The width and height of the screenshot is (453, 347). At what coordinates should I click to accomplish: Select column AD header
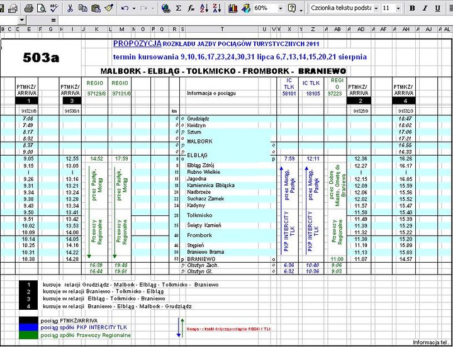click(x=361, y=29)
